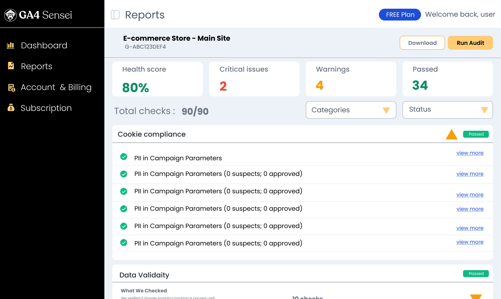Image resolution: width=501 pixels, height=299 pixels.
Task: Open view more for the first PII check
Action: pos(470,153)
